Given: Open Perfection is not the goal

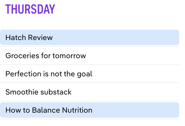Looking at the screenshot, I should coord(49,74).
